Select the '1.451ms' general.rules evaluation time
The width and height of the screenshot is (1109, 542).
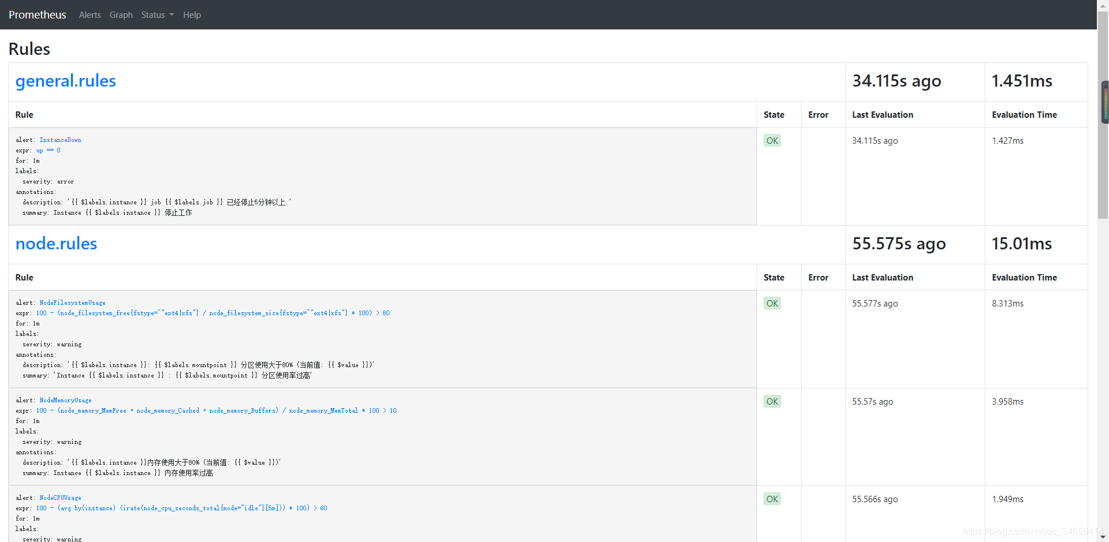click(x=1022, y=81)
